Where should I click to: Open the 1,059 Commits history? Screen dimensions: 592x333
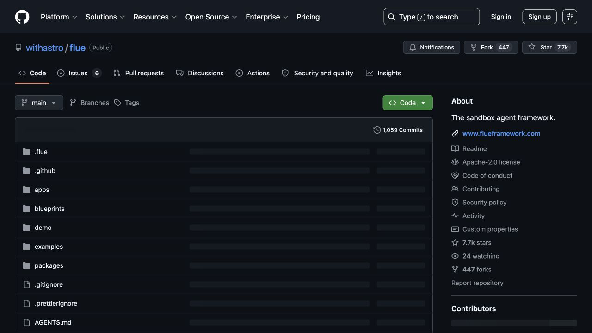coord(398,130)
